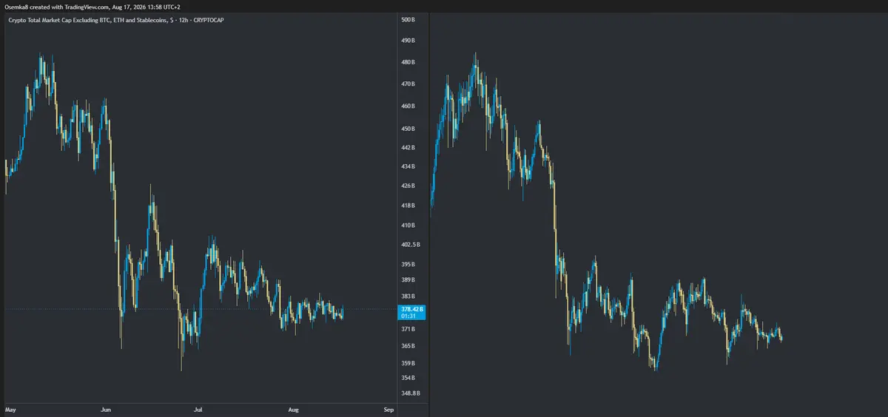888x417 pixels.
Task: Click the 365 B price scale label
Action: (408, 346)
